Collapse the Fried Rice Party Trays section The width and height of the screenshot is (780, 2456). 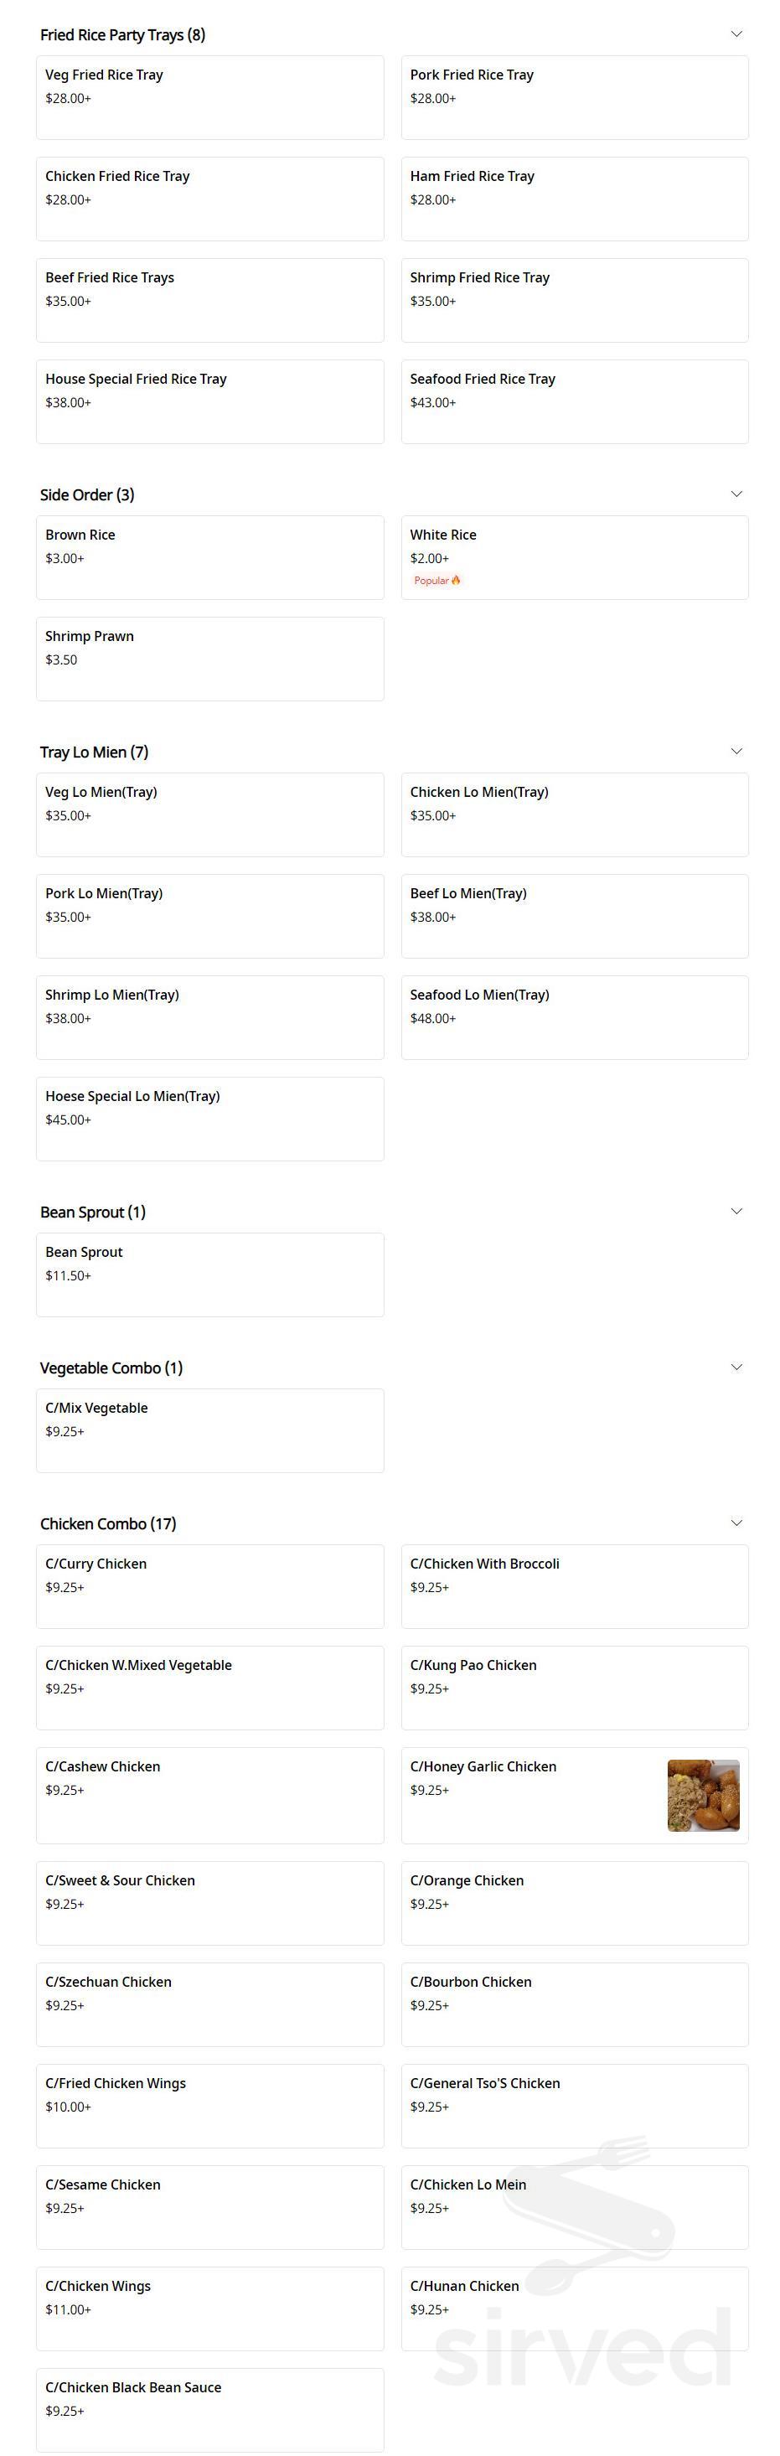[x=736, y=34]
